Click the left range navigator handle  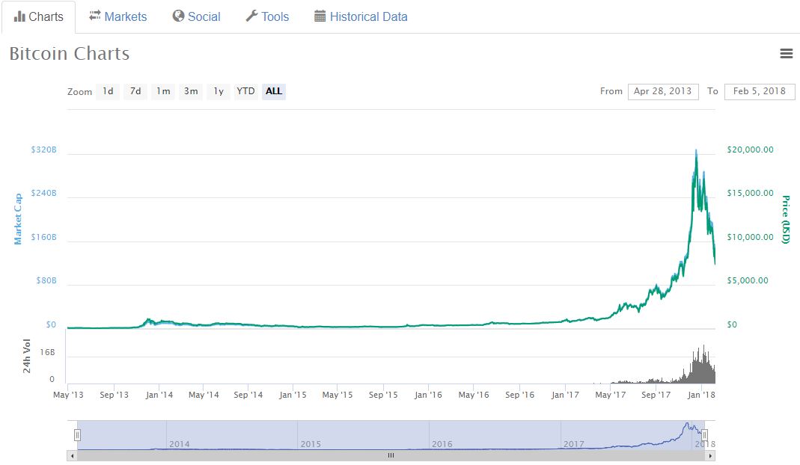pyautogui.click(x=77, y=434)
